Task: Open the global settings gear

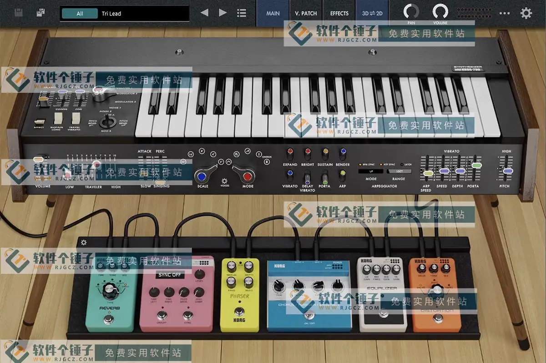Action: 526,13
